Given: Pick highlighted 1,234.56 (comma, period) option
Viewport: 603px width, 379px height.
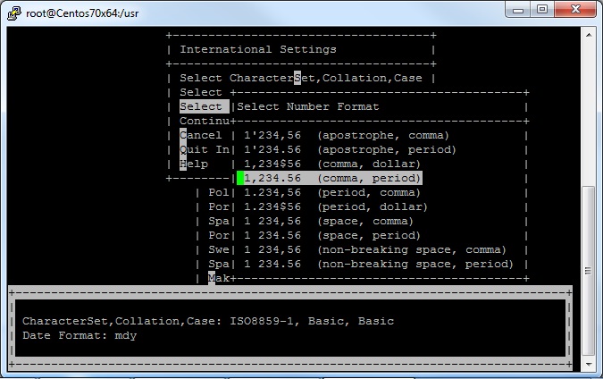Looking at the screenshot, I should pos(331,178).
